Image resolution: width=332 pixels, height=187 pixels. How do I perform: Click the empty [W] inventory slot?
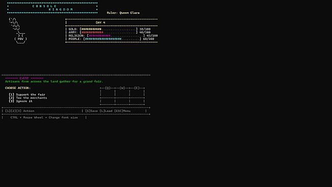pyautogui.click(x=122, y=93)
